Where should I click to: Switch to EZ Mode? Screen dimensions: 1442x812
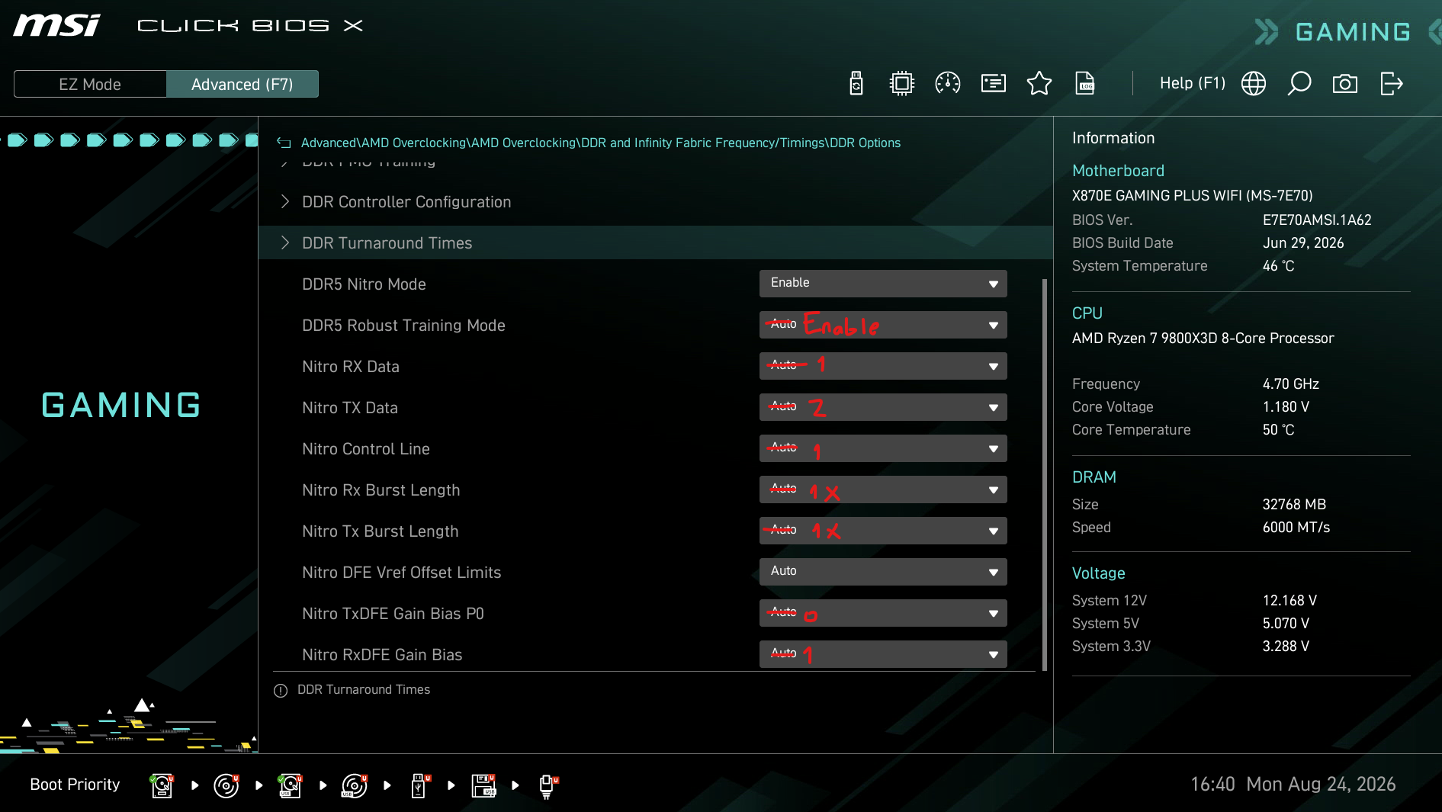pyautogui.click(x=90, y=84)
